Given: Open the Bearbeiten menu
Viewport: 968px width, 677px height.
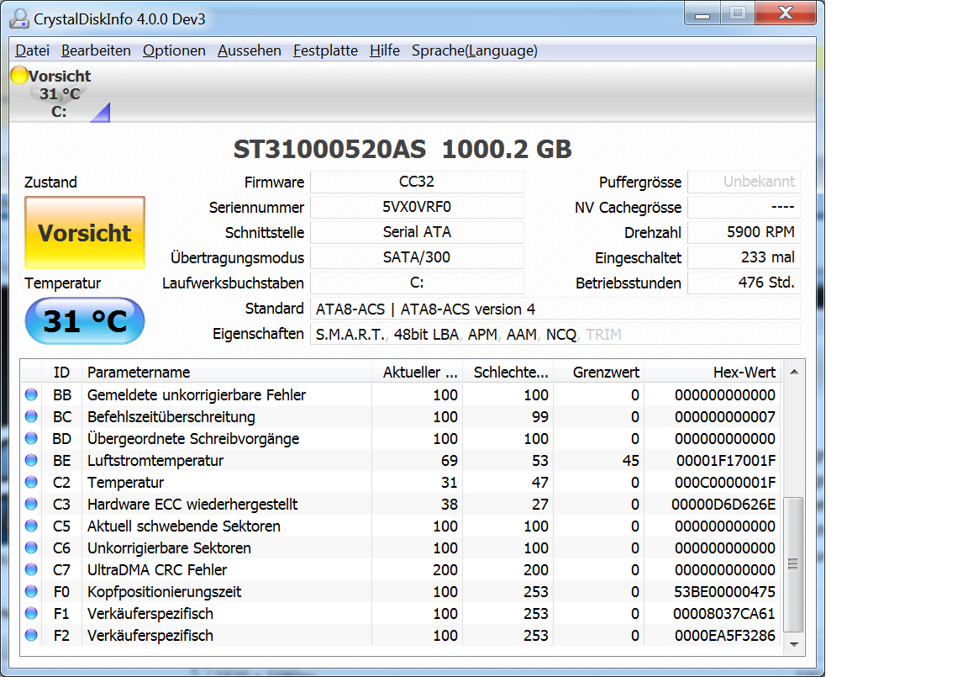Looking at the screenshot, I should (x=96, y=50).
